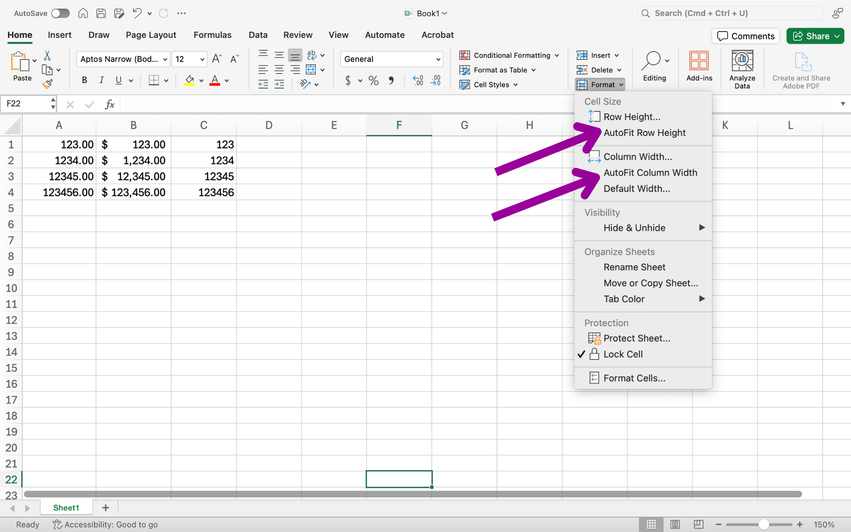Click the Increase Decimal icon
The width and height of the screenshot is (851, 532).
(x=418, y=81)
